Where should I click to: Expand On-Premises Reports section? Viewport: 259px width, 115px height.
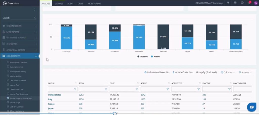36,38
